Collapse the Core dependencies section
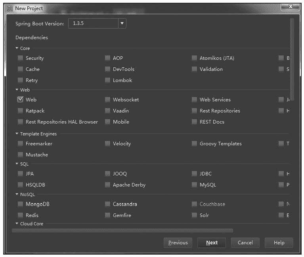This screenshot has width=304, height=257. (x=17, y=48)
